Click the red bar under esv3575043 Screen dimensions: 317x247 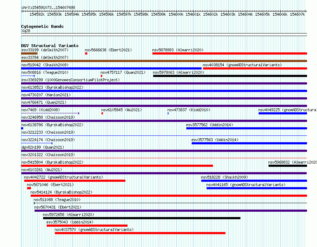pos(87,226)
